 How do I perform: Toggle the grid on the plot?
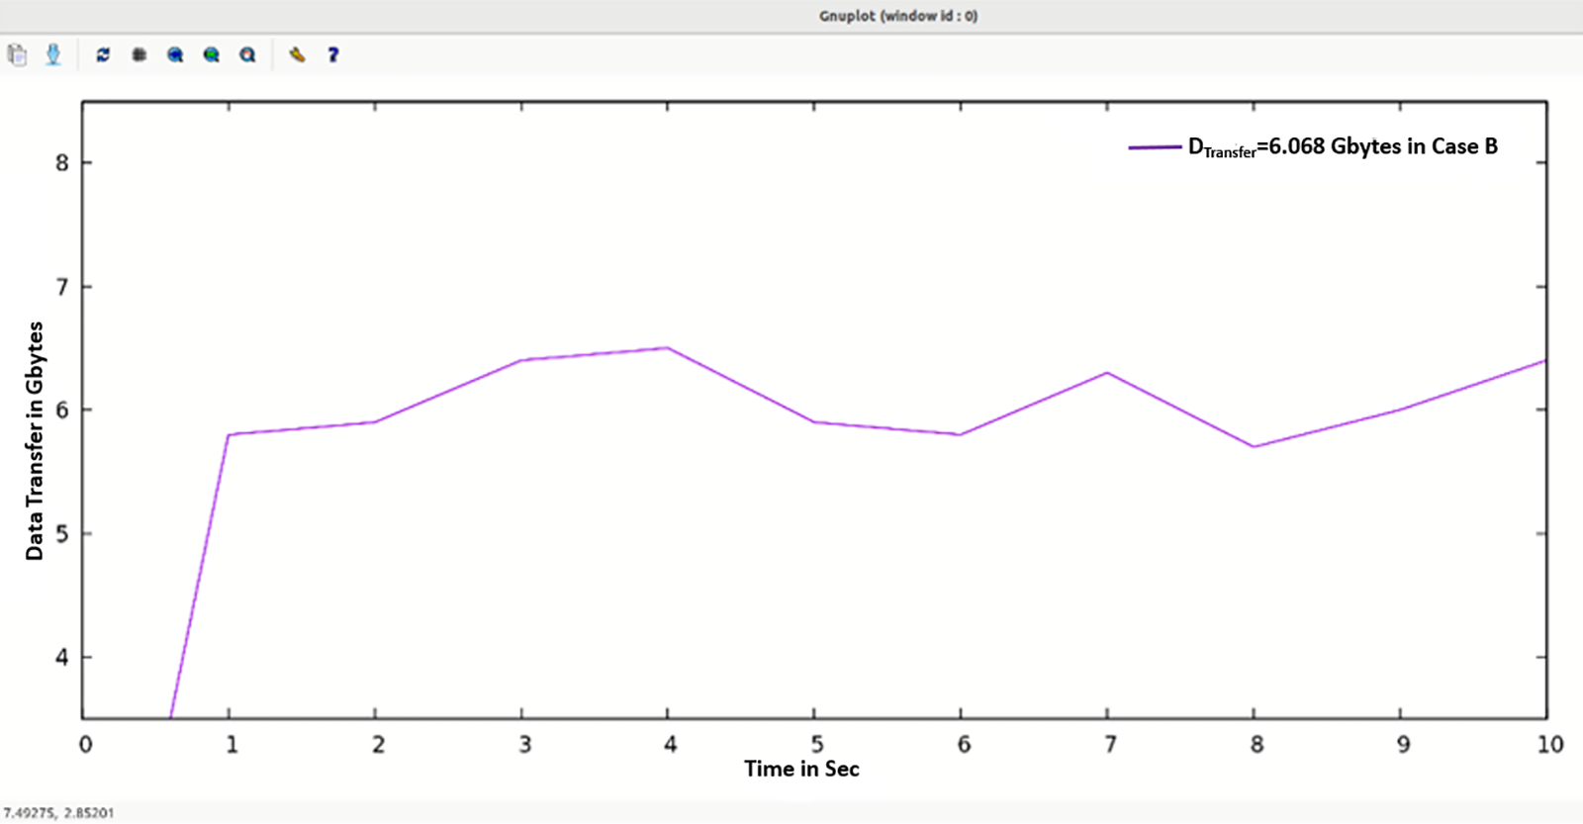[x=140, y=54]
